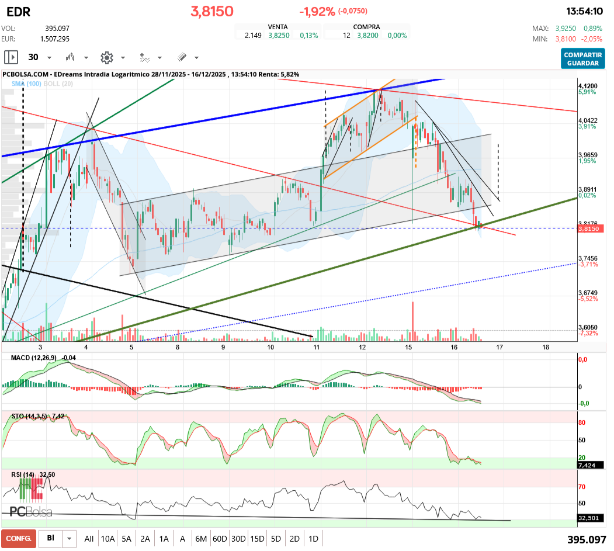The height and width of the screenshot is (551, 614).
Task: Click the STO (44,3,5) indicator label
Action: [29, 416]
